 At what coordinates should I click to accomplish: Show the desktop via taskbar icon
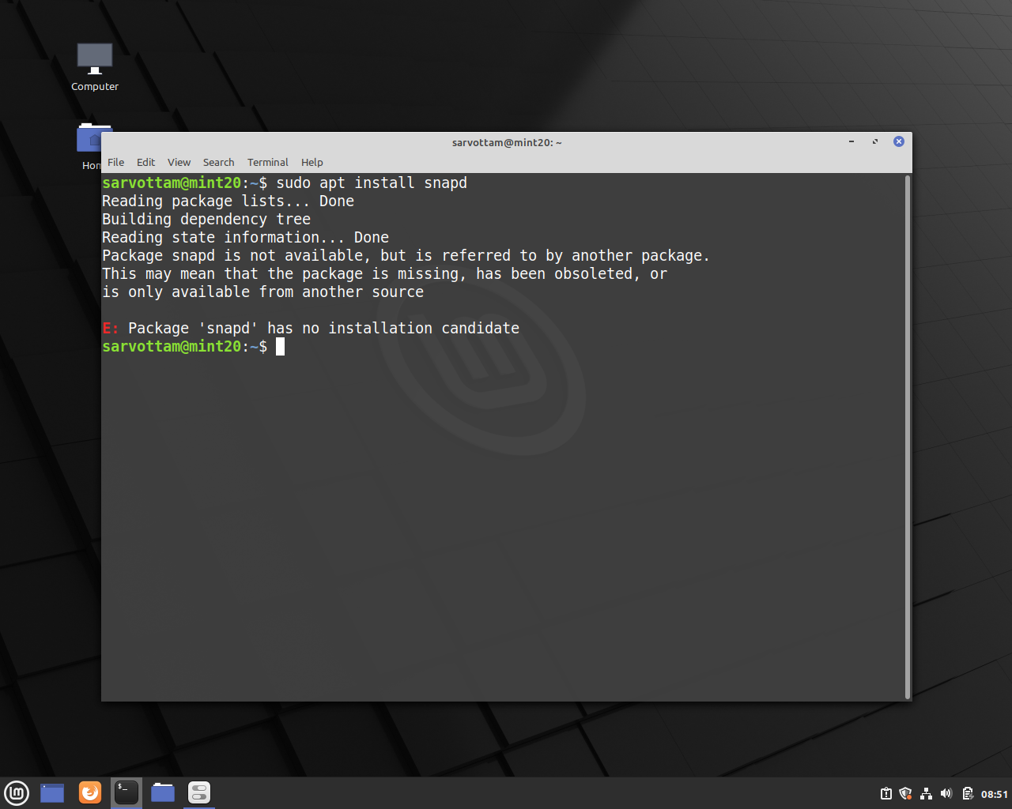coord(51,792)
